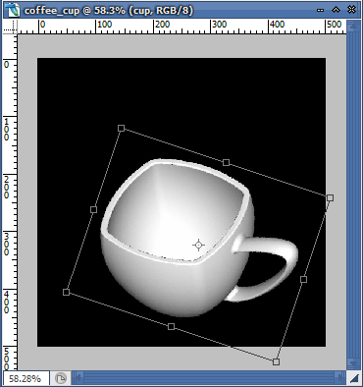Click the topmost corner handle of the transform box
The height and width of the screenshot is (387, 363).
coord(121,128)
